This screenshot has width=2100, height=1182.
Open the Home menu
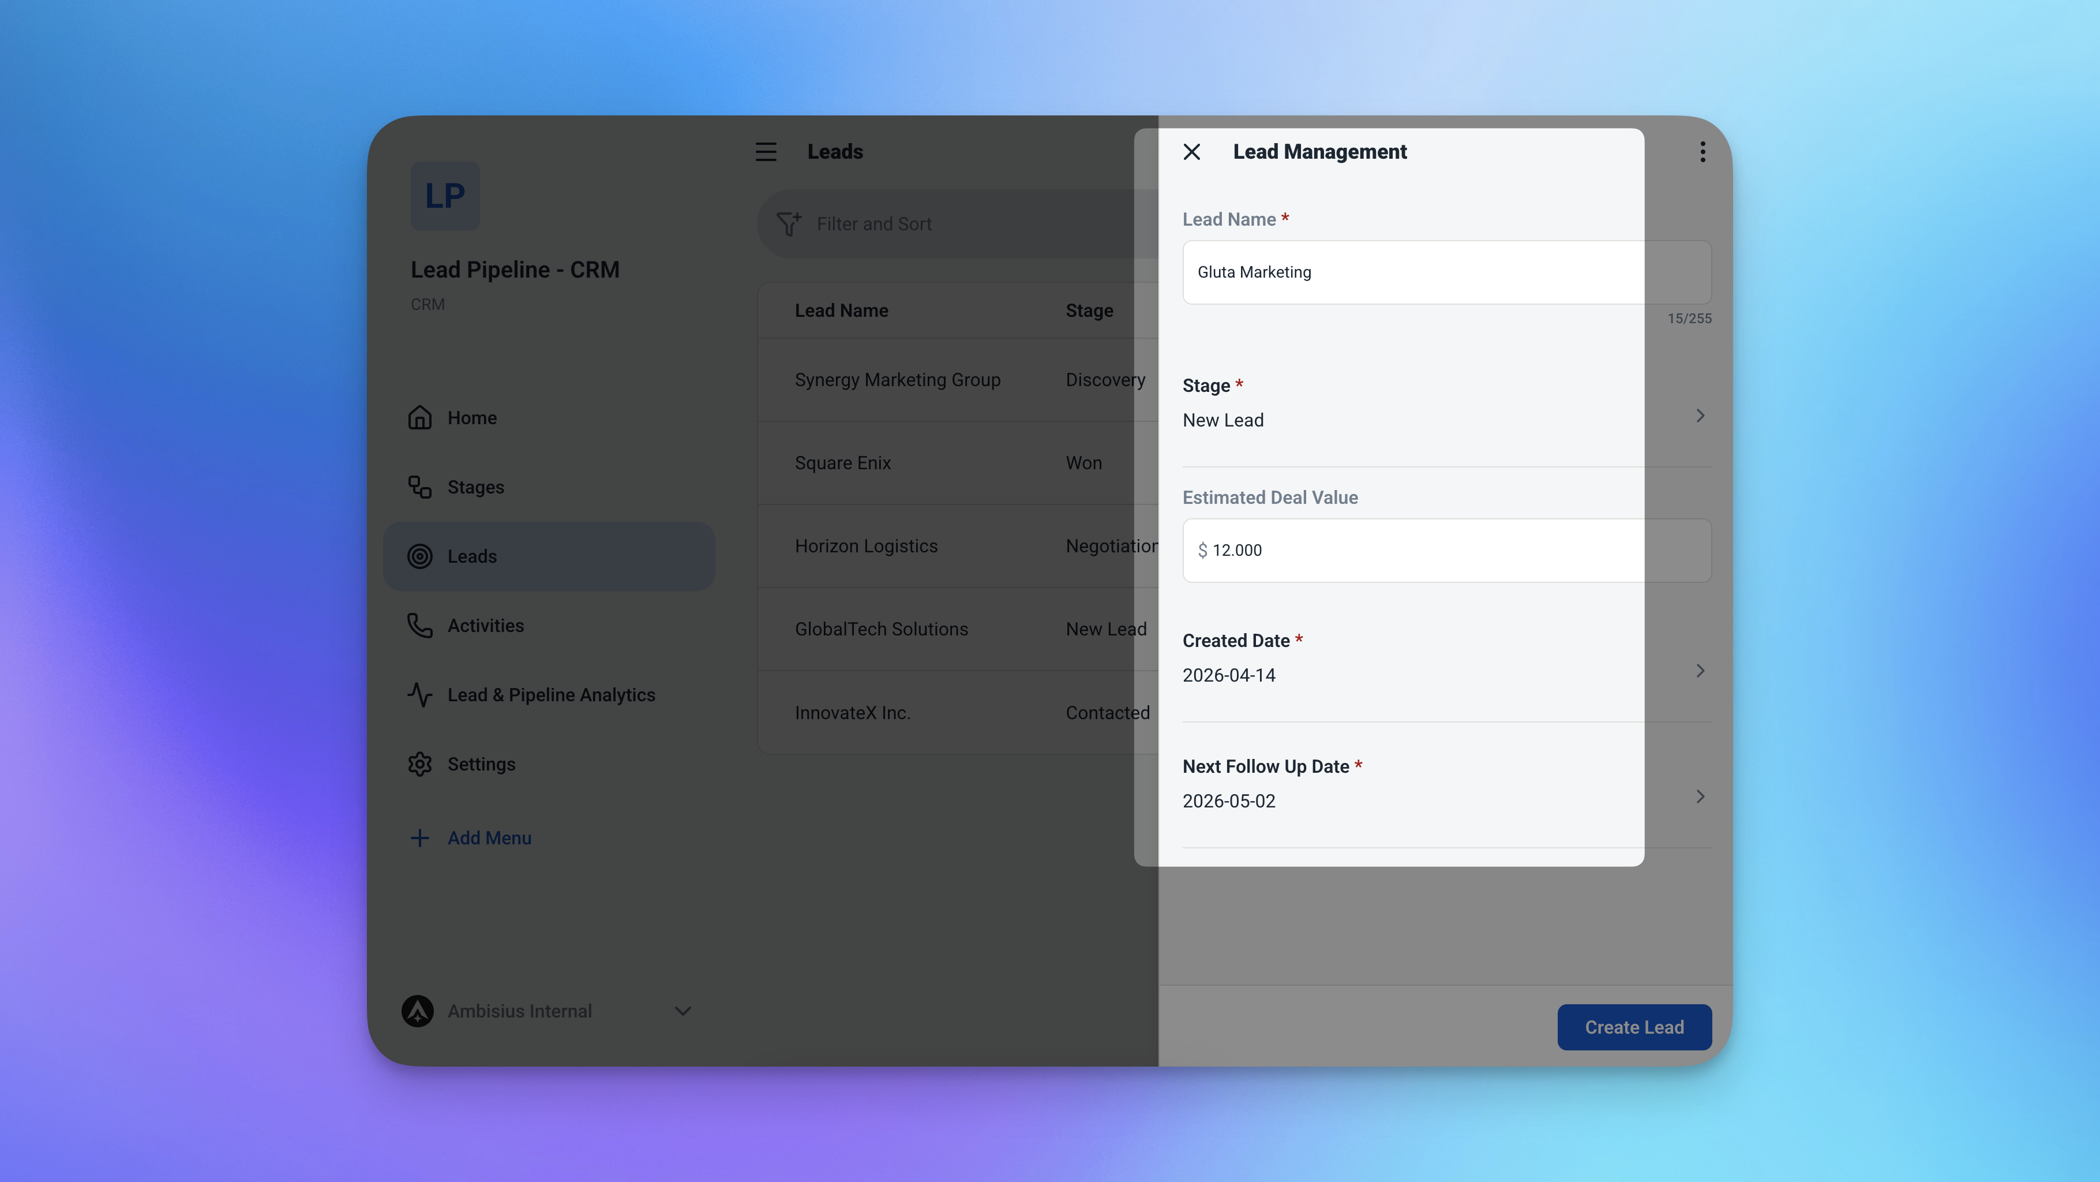point(472,418)
